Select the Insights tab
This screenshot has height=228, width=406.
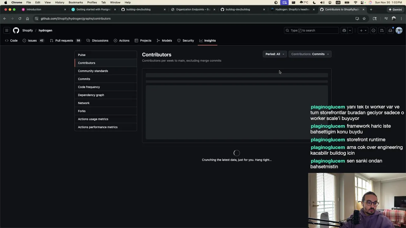click(207, 41)
